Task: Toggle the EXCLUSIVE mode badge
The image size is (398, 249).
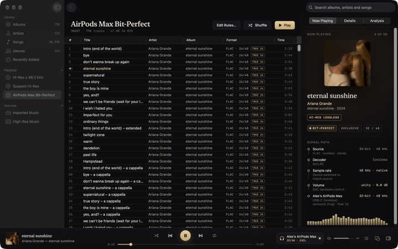Action: [x=350, y=128]
